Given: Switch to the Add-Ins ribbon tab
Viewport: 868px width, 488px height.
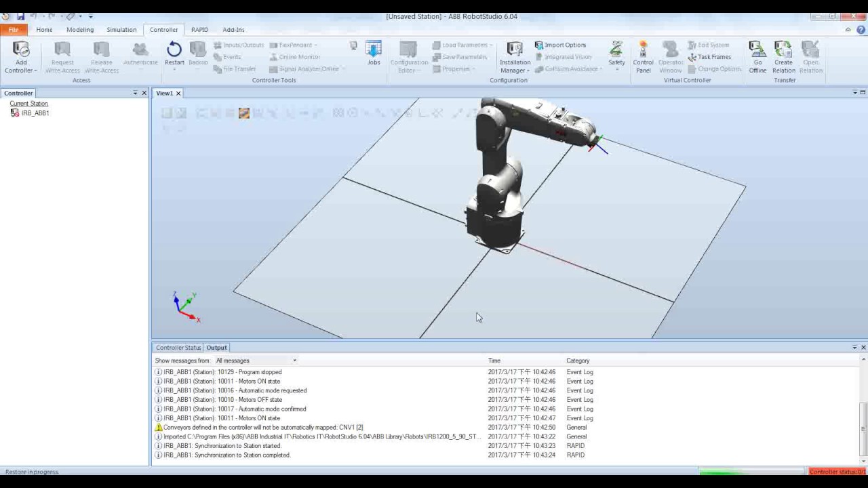Looking at the screenshot, I should [x=233, y=30].
